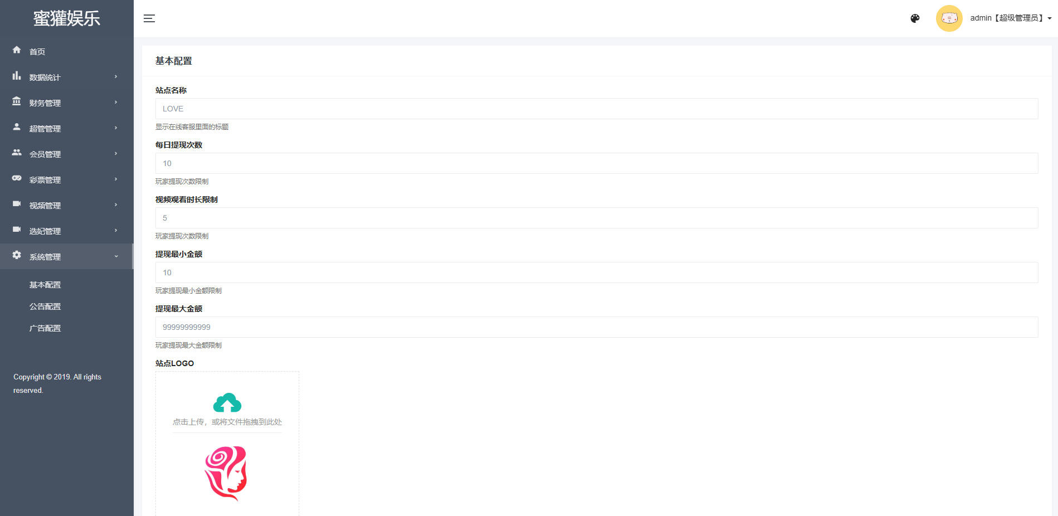
Task: Click the home icon in sidebar
Action: [x=17, y=50]
